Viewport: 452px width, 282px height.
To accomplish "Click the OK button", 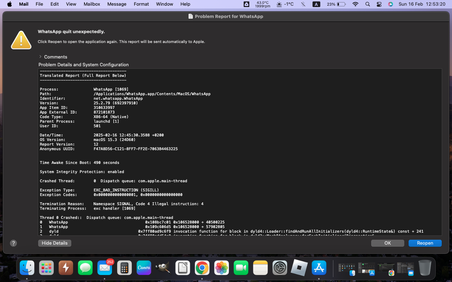I will [388, 243].
